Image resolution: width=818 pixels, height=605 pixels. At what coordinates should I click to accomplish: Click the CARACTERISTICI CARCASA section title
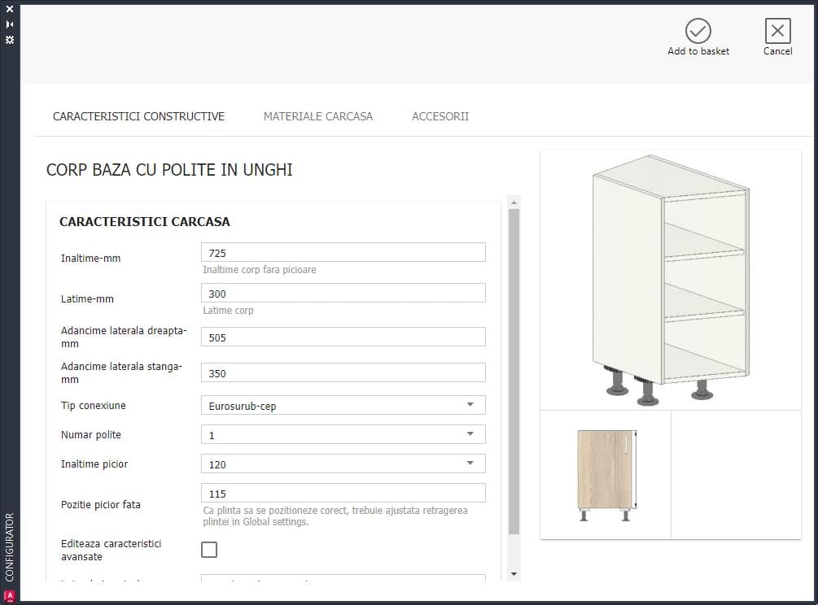tap(145, 221)
